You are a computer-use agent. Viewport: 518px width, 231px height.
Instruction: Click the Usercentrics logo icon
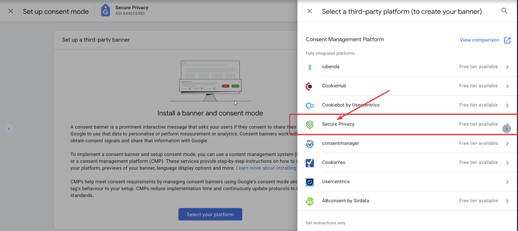310,182
